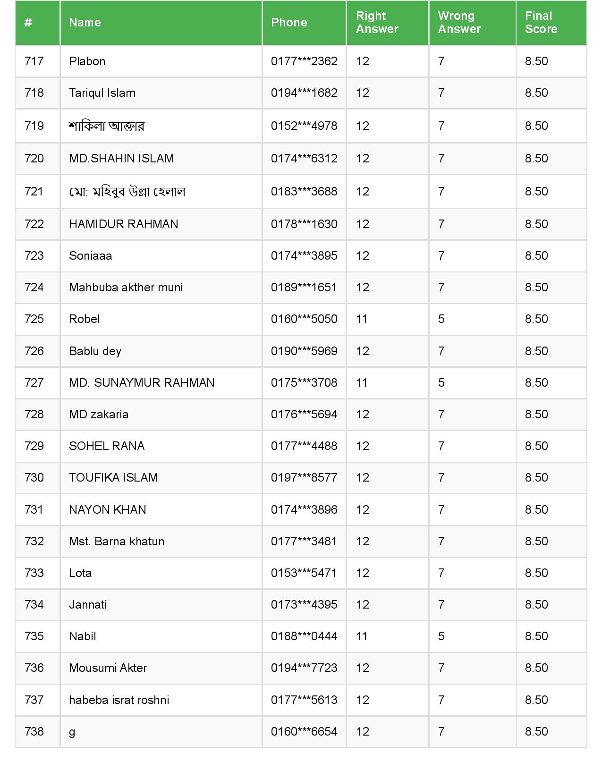Select the name Plabon in row 717
Viewport: 602px width, 779px height.
[x=87, y=61]
